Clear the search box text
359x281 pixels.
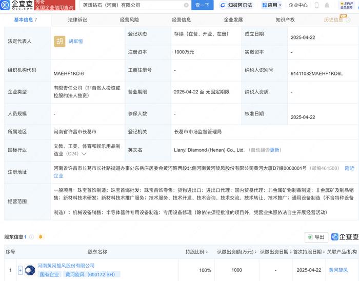186,5
